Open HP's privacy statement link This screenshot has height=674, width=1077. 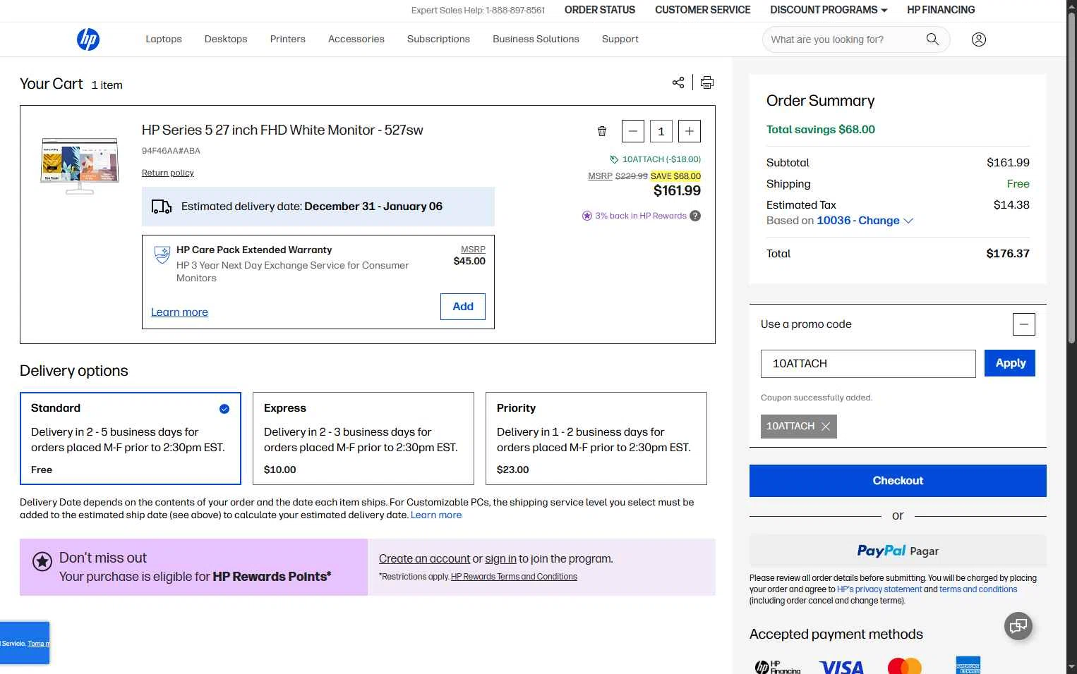coord(879,589)
